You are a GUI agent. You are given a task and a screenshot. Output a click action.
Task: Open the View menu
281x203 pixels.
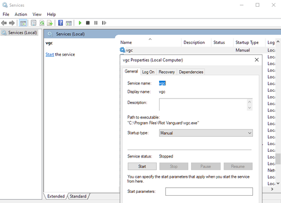click(x=37, y=14)
